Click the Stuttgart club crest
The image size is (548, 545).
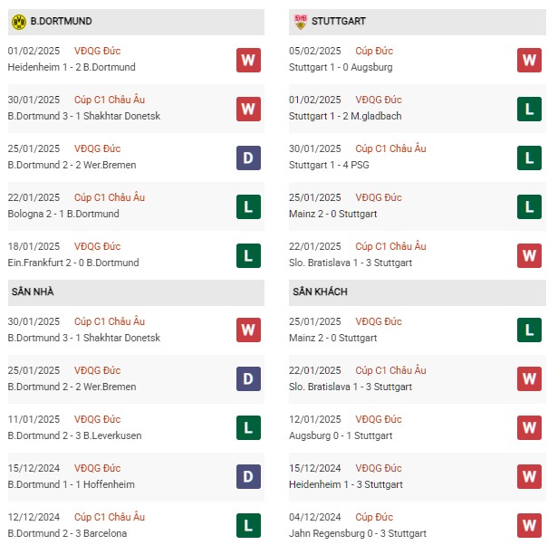coord(300,22)
